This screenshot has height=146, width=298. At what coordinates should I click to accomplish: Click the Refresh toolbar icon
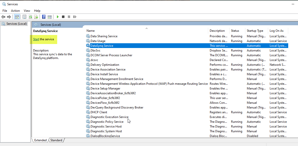[30, 17]
